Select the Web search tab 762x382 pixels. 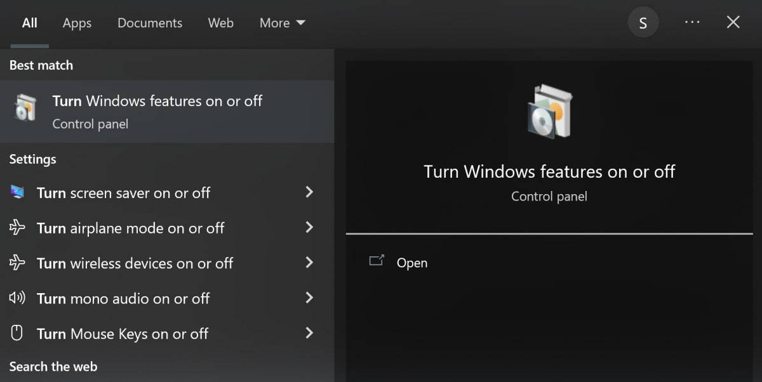(x=221, y=23)
